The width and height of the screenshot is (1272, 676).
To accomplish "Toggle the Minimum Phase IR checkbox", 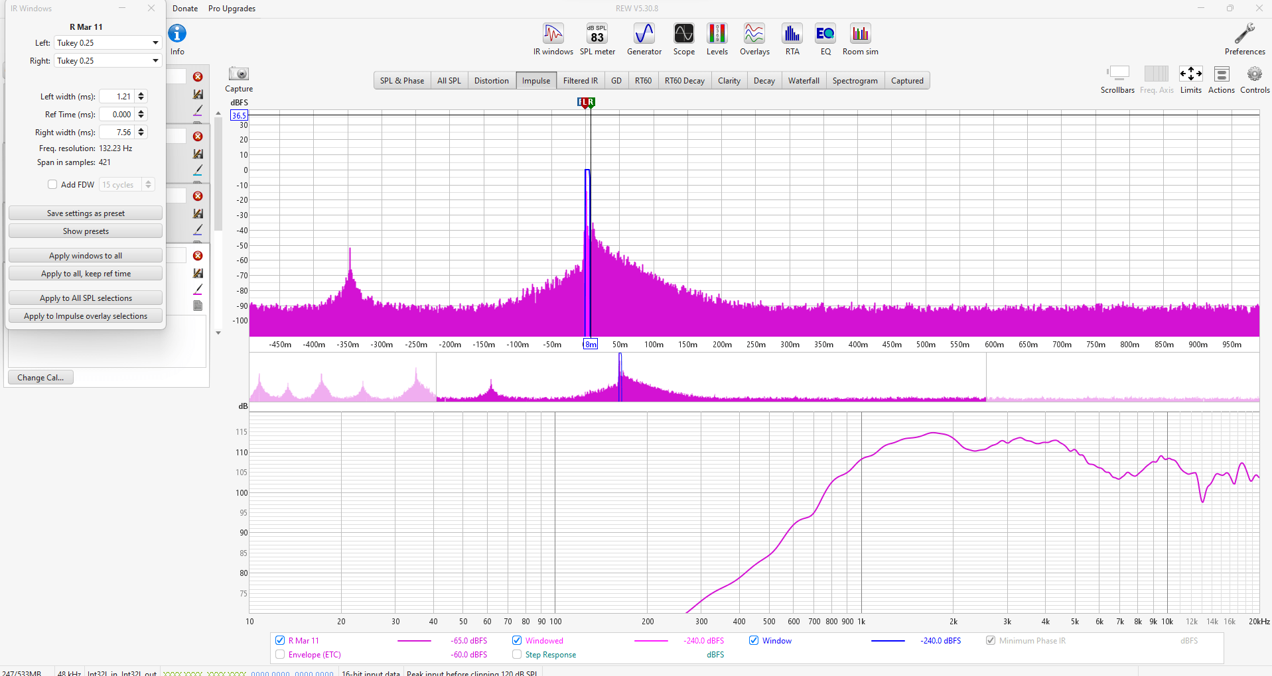I will [991, 641].
